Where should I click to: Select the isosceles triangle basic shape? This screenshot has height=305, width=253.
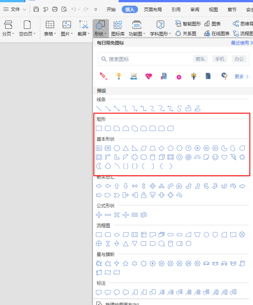tap(126, 148)
